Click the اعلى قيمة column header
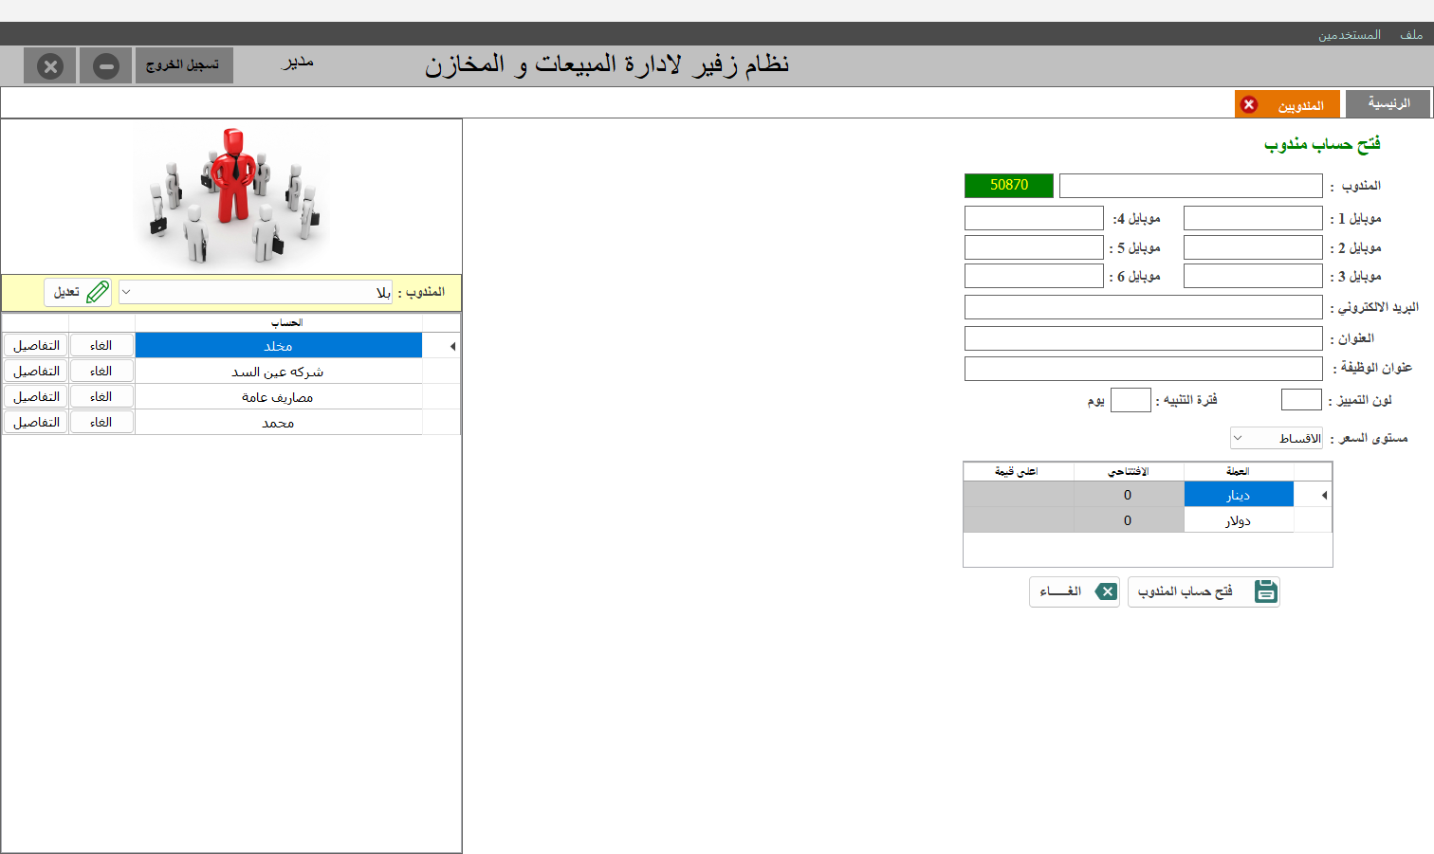This screenshot has width=1434, height=854. (1018, 471)
